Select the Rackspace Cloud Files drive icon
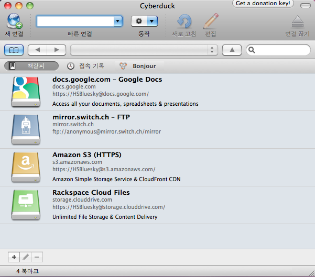 (x=26, y=205)
